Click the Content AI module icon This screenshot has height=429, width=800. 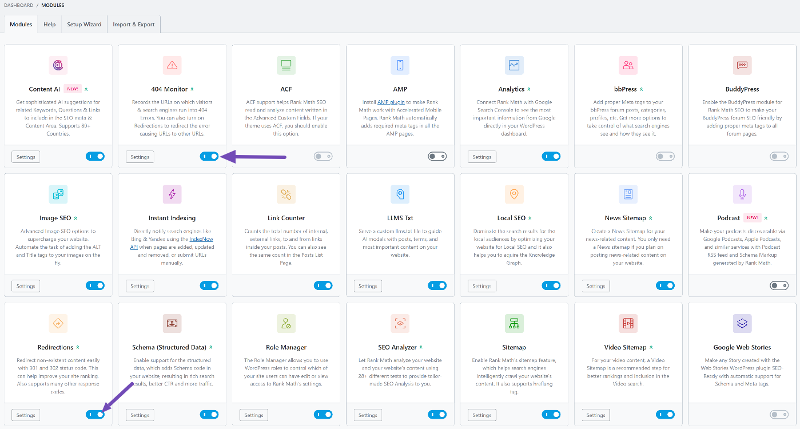[x=58, y=65]
